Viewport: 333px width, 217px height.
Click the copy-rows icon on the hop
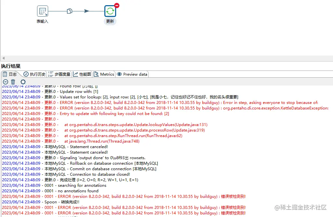tap(70, 11)
